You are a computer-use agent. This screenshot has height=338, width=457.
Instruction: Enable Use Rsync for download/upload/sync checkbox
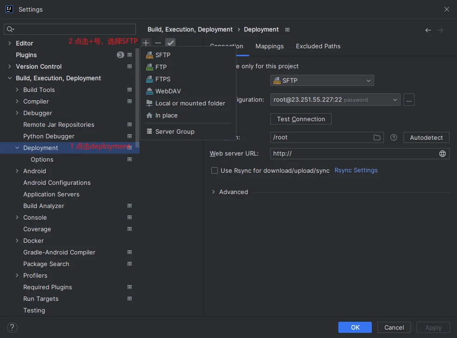pyautogui.click(x=215, y=170)
